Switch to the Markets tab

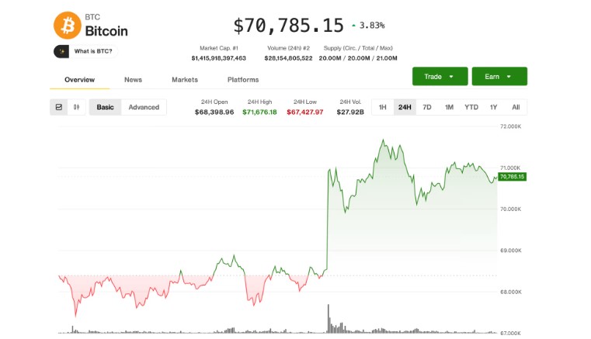[x=185, y=80]
